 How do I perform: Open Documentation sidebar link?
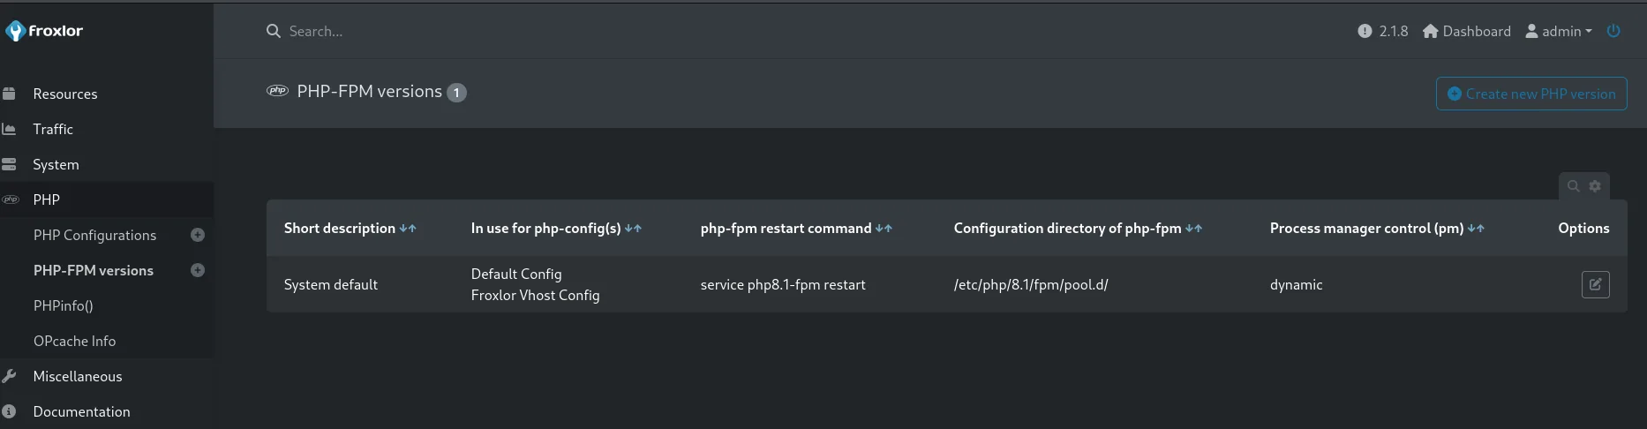click(81, 411)
